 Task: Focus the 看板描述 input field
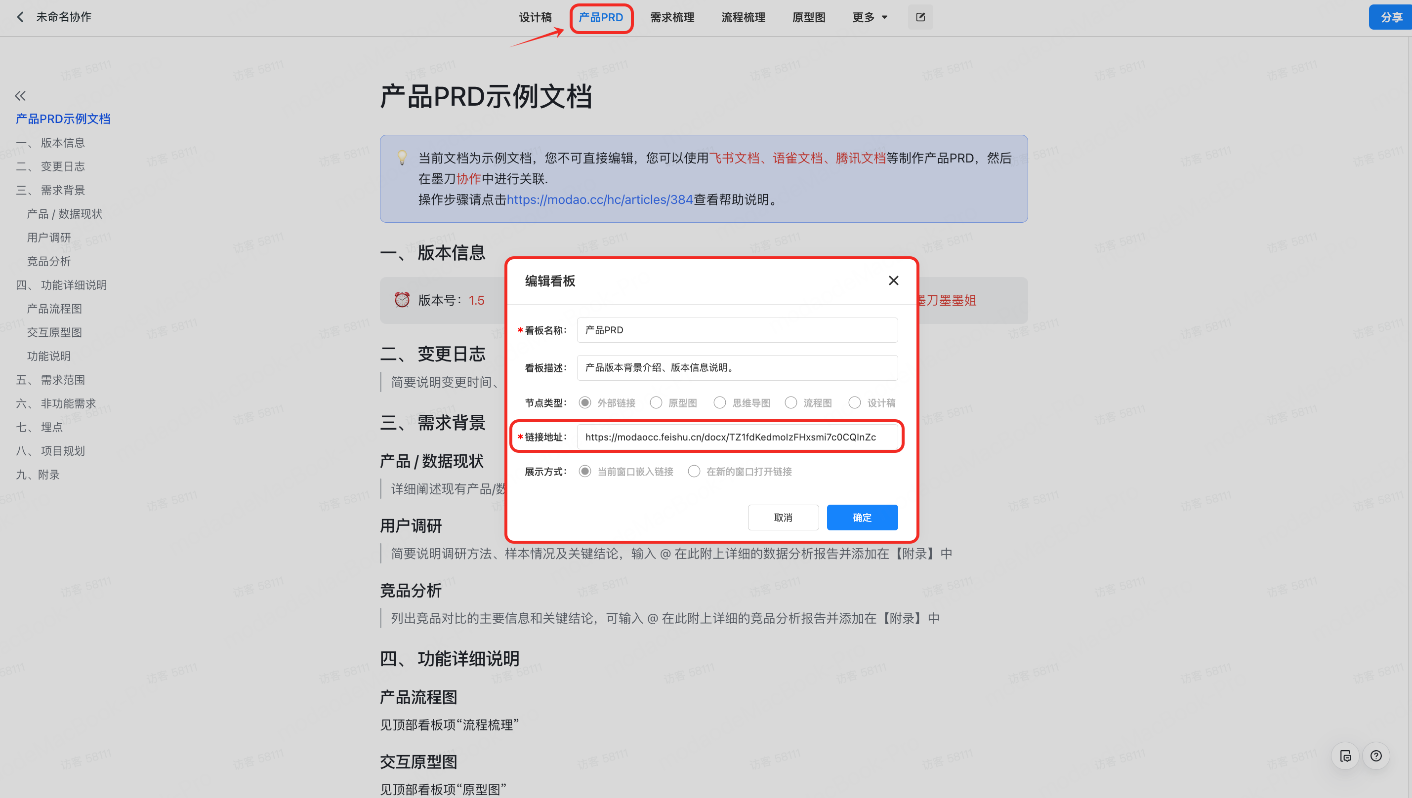(x=737, y=367)
